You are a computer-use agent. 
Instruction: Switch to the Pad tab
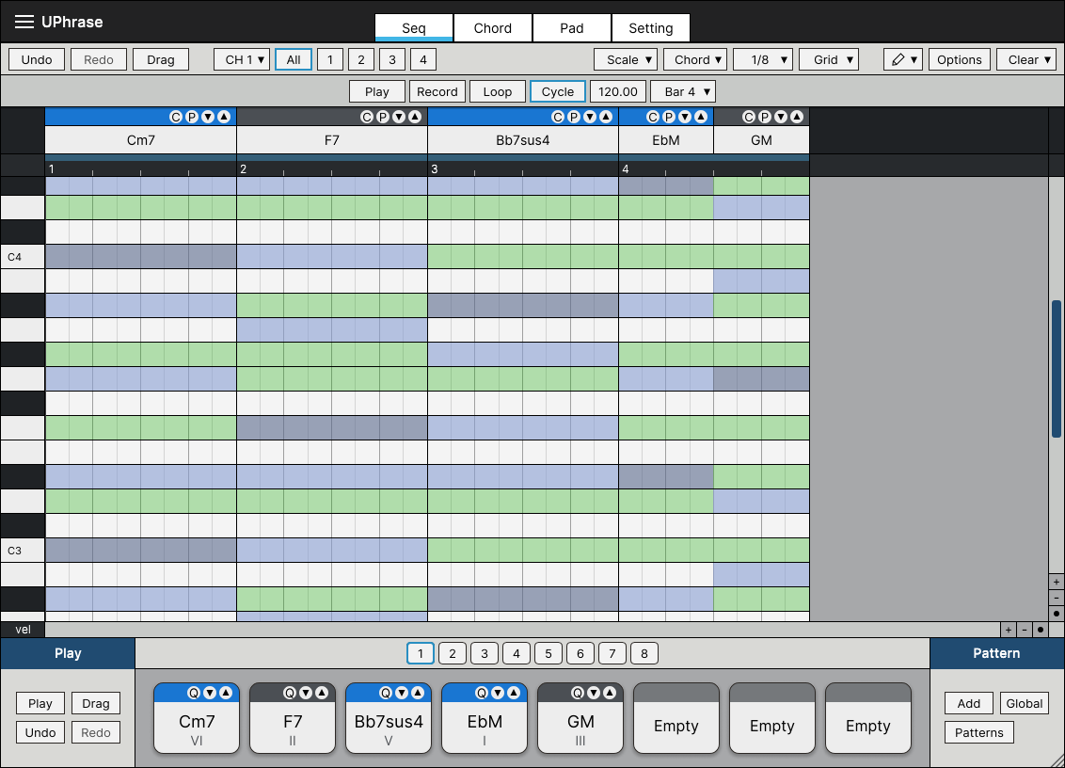point(572,28)
